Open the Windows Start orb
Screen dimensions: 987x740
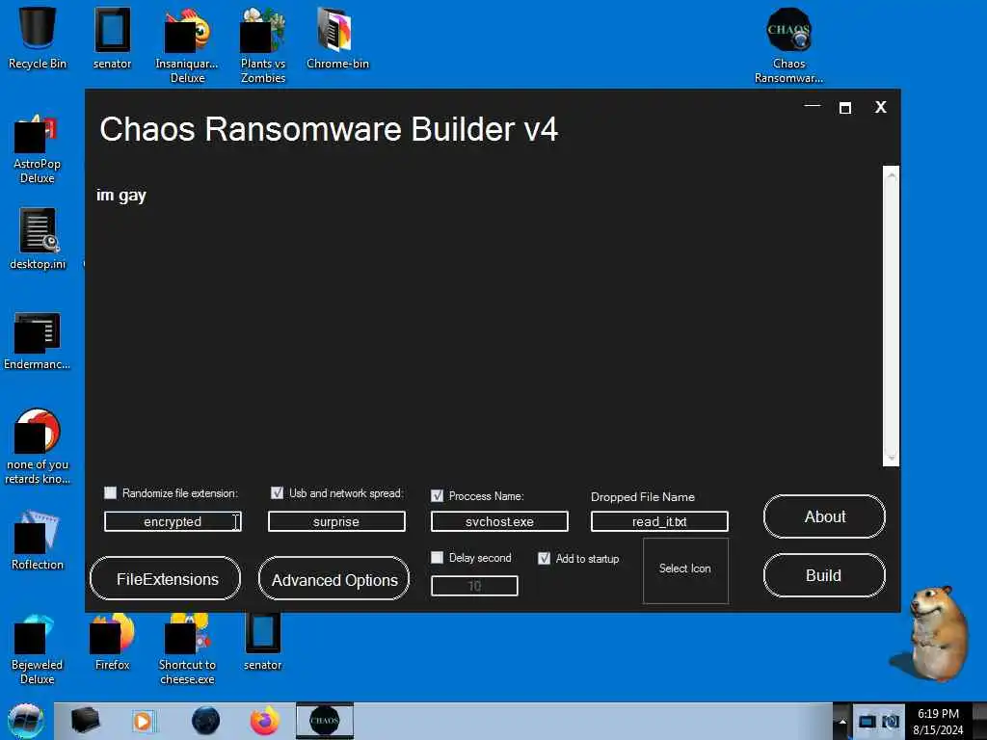coord(26,721)
